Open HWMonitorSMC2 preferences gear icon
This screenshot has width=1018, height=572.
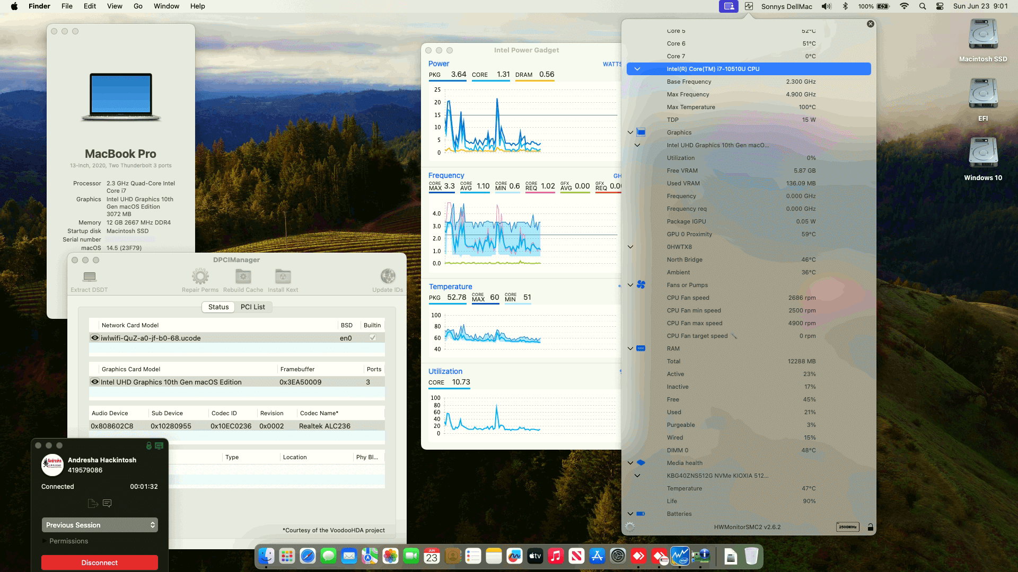pos(630,526)
